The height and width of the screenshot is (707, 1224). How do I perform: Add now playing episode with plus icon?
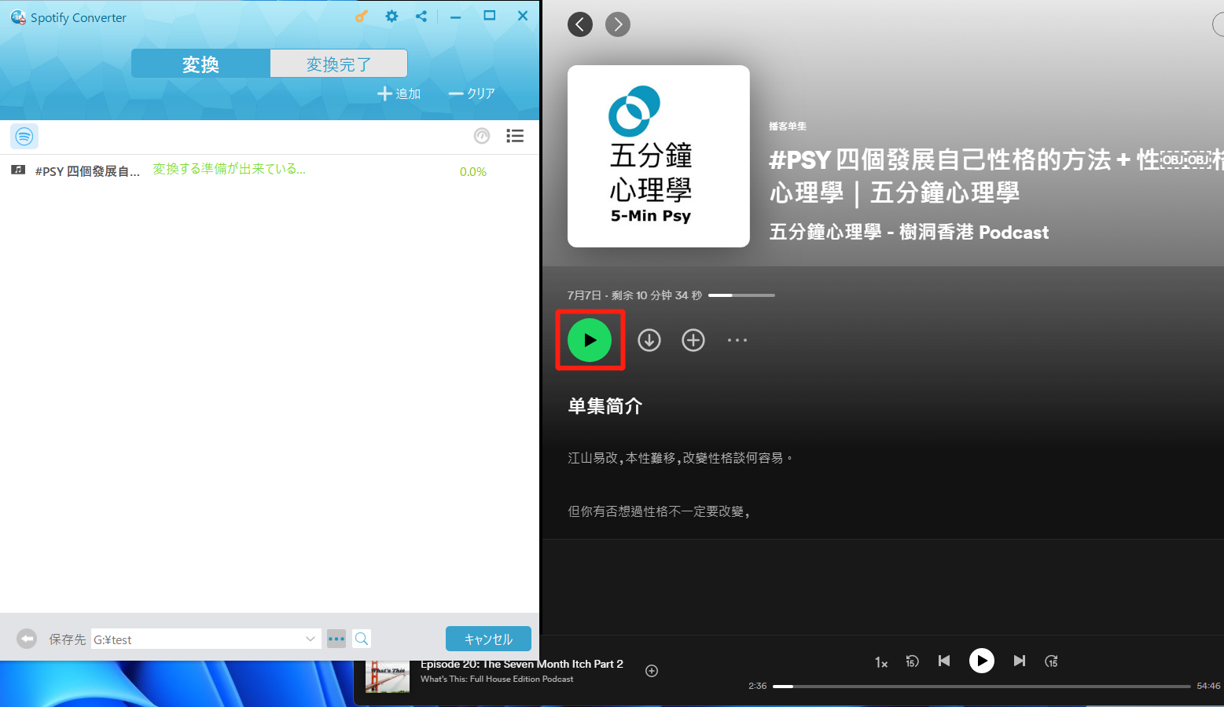652,671
